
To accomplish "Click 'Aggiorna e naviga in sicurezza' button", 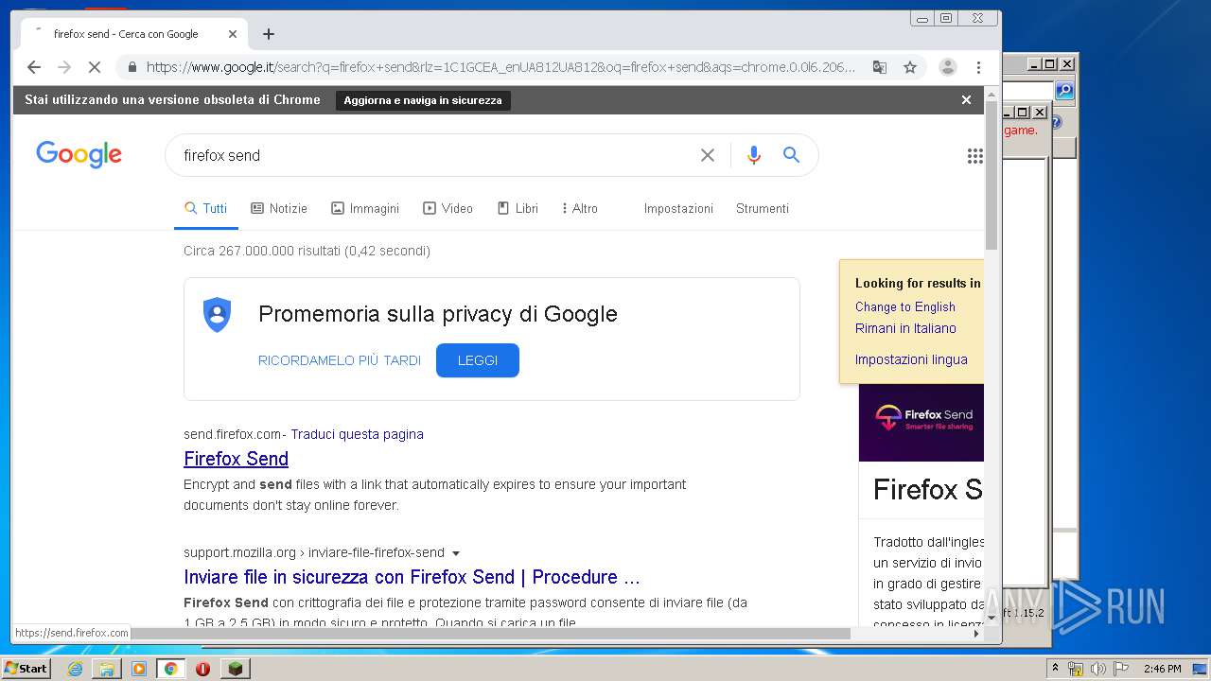I will (423, 100).
